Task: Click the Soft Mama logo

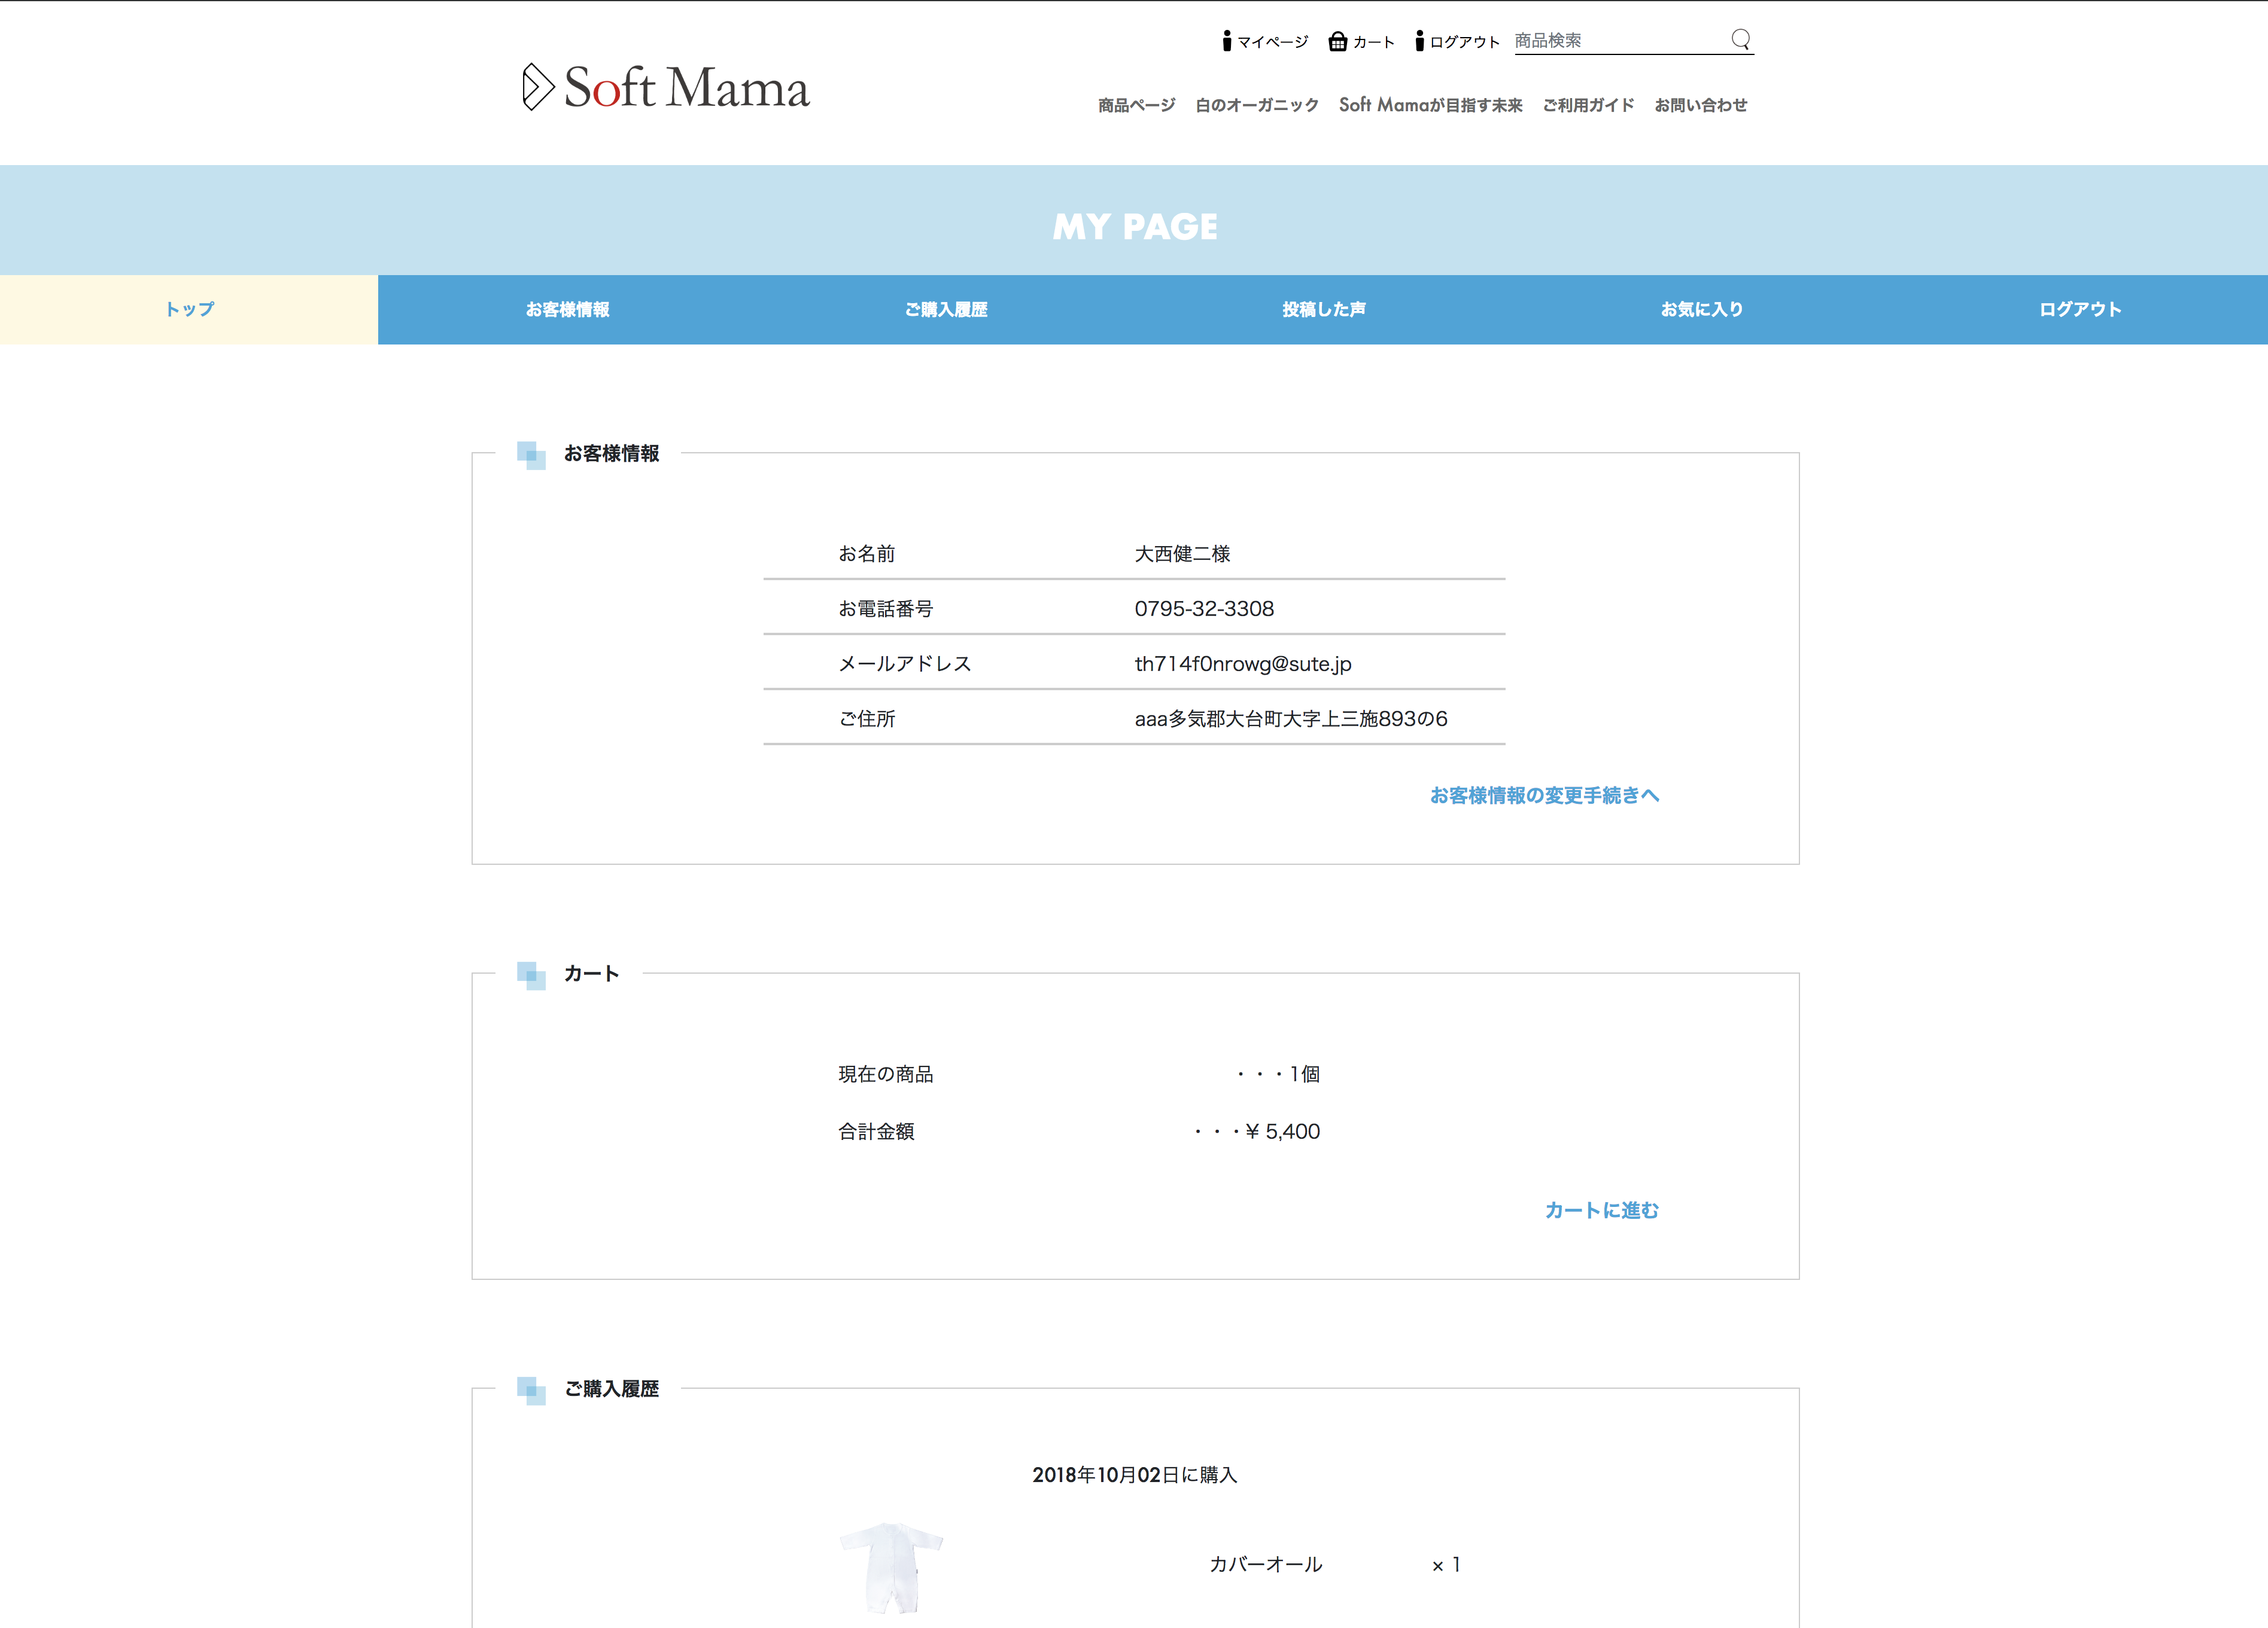Action: coord(666,88)
